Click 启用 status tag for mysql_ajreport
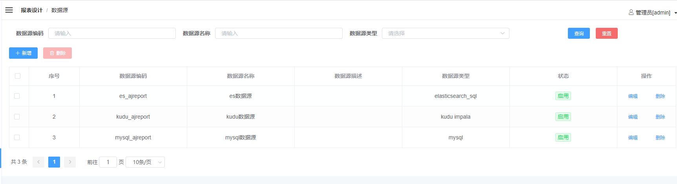This screenshot has width=677, height=184. [x=563, y=137]
